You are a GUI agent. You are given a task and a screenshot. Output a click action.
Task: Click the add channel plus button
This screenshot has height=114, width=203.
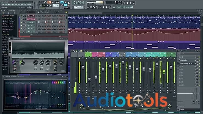coord(31,35)
